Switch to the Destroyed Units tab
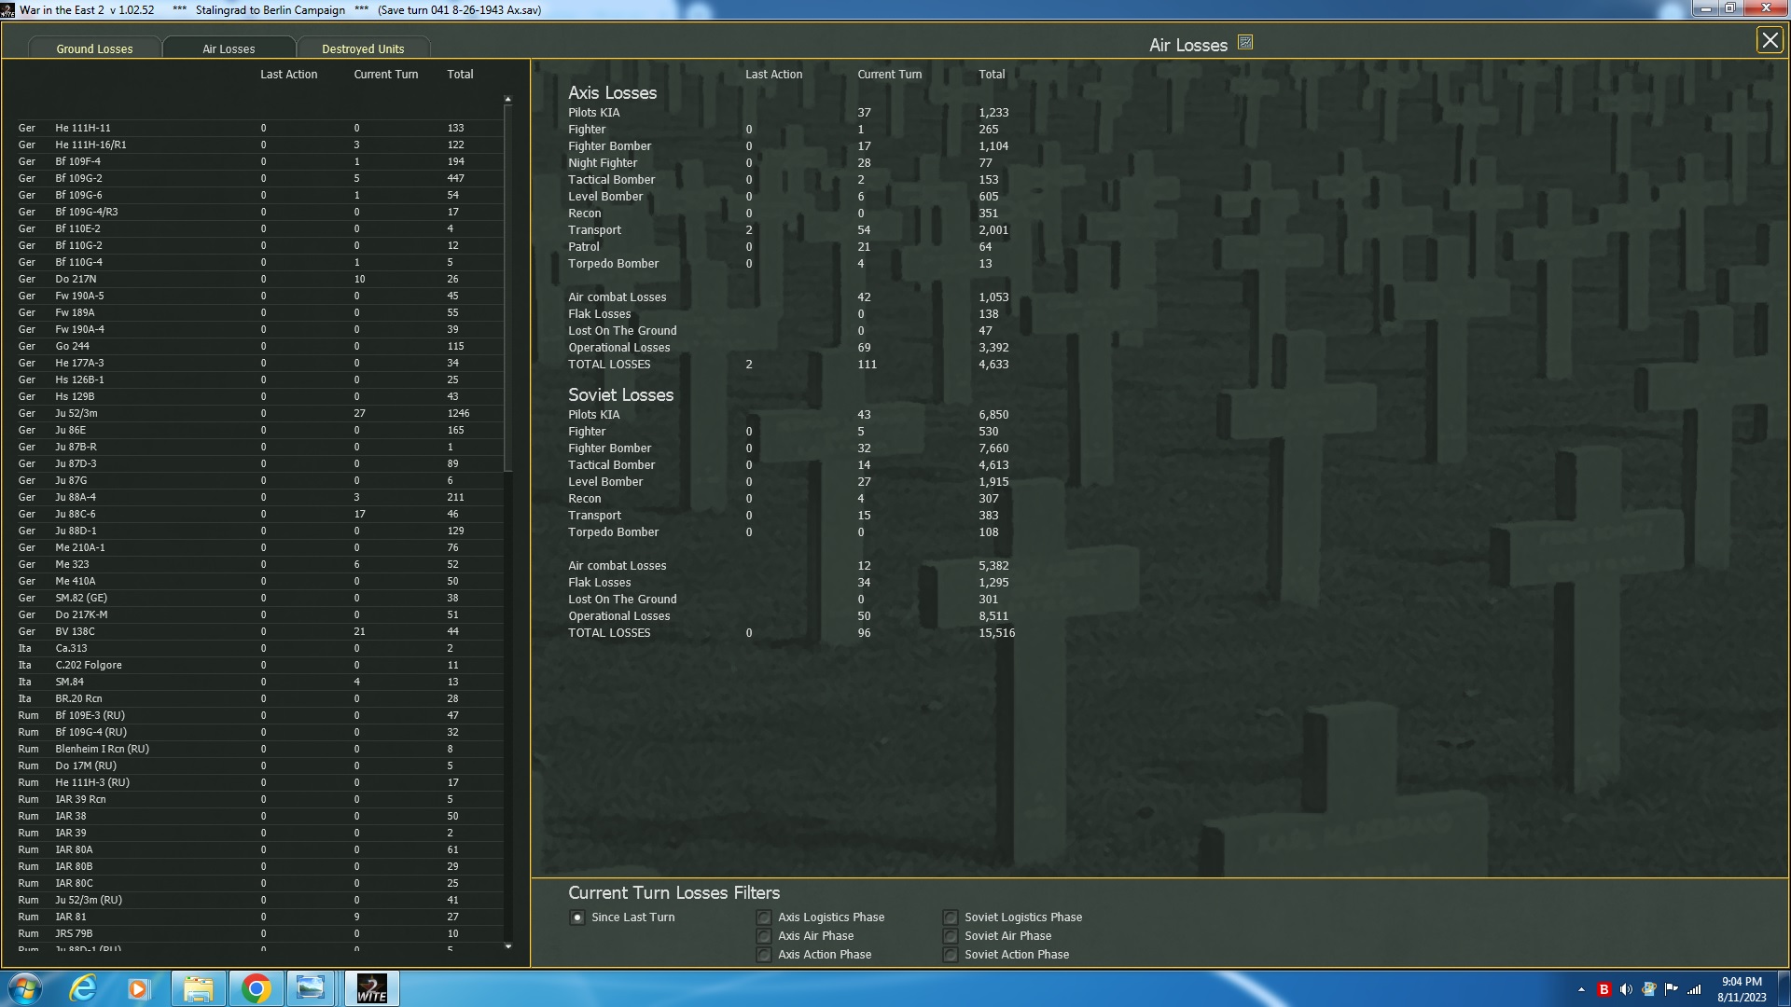 point(363,48)
